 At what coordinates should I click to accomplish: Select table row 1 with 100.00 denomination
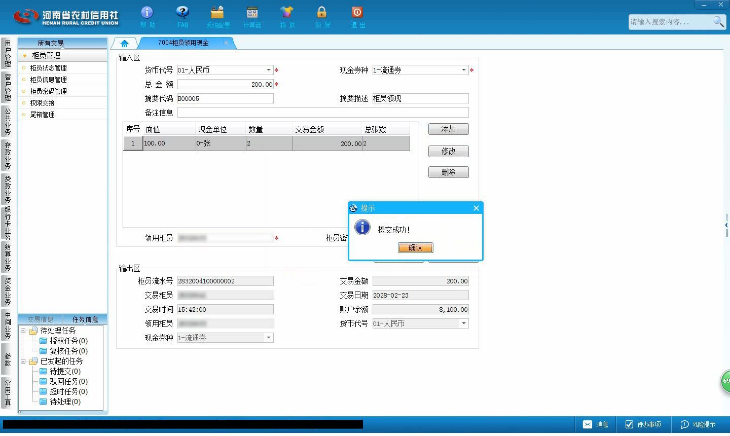point(267,143)
